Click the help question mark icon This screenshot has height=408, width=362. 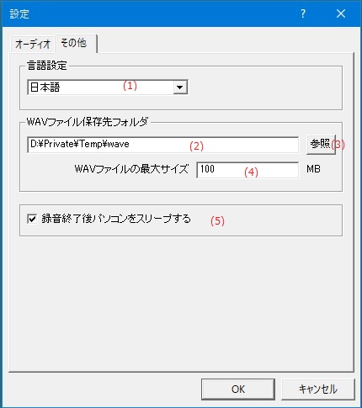(303, 13)
